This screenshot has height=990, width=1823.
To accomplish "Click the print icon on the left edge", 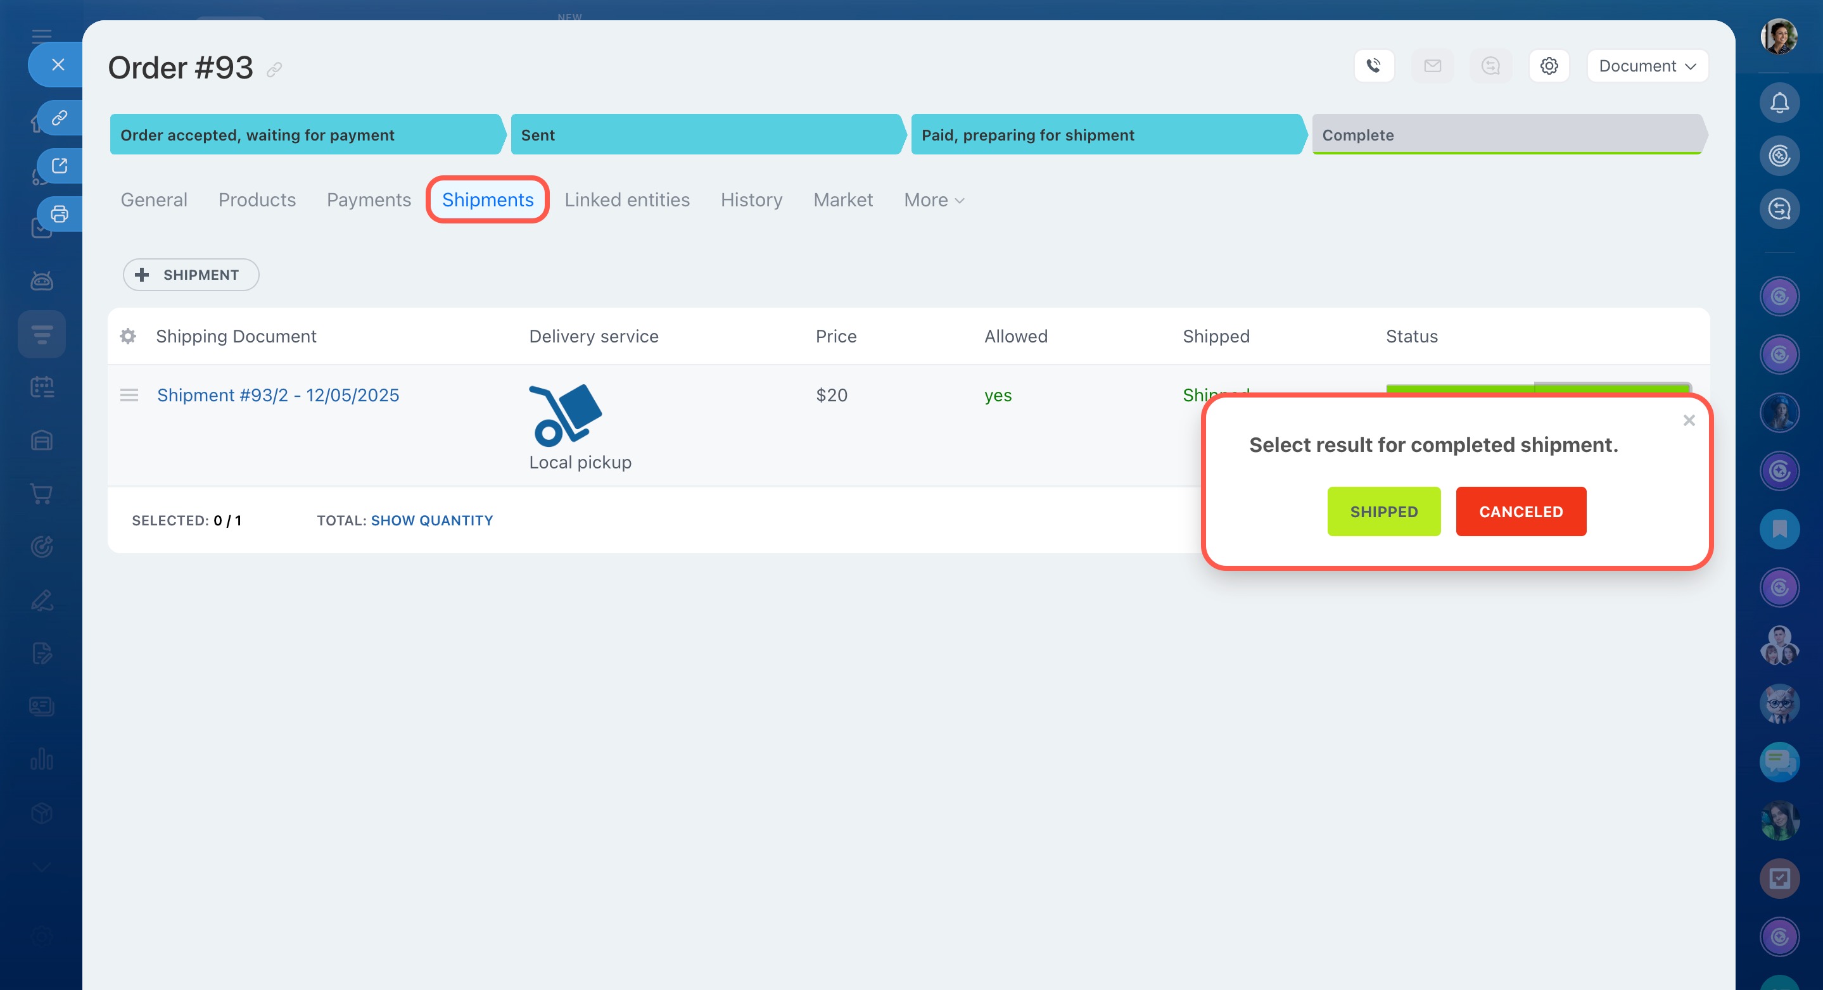I will pyautogui.click(x=60, y=213).
